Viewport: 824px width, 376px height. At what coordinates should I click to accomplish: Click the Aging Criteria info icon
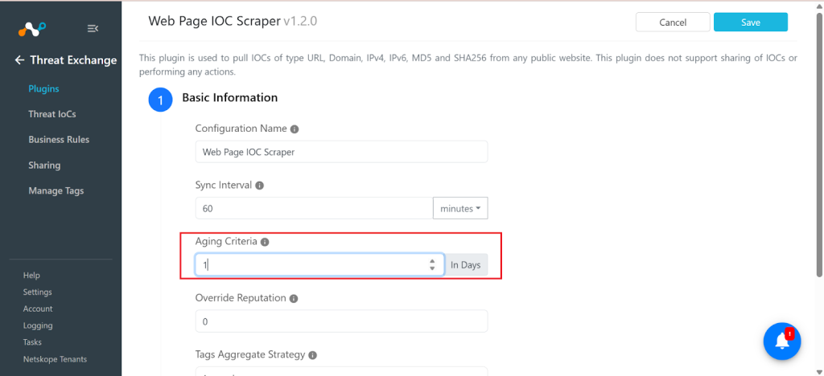tap(265, 243)
